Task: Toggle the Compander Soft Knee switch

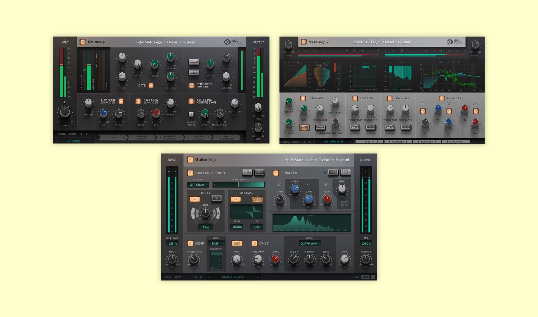Action: pos(304,127)
